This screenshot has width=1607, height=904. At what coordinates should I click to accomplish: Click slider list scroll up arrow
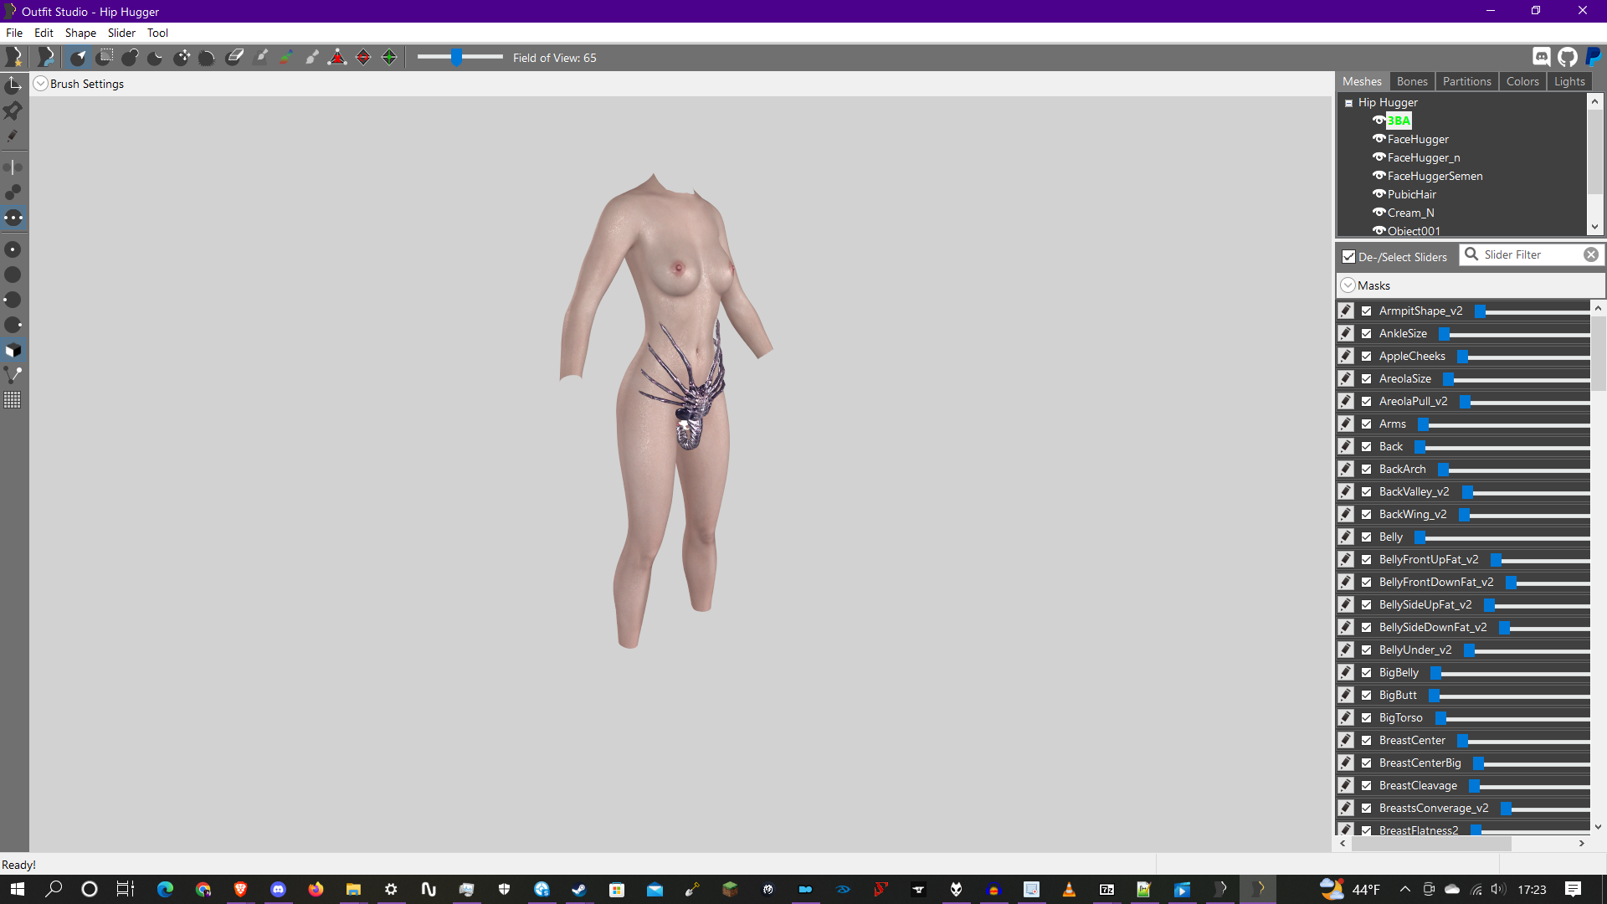tap(1598, 308)
